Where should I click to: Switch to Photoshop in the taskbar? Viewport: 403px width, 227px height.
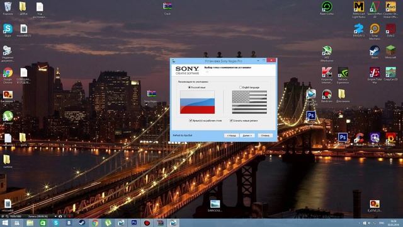(x=134, y=223)
